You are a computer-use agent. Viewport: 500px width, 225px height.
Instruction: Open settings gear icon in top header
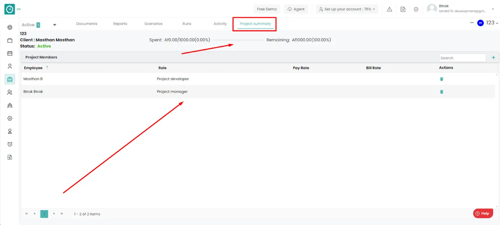[x=416, y=9]
